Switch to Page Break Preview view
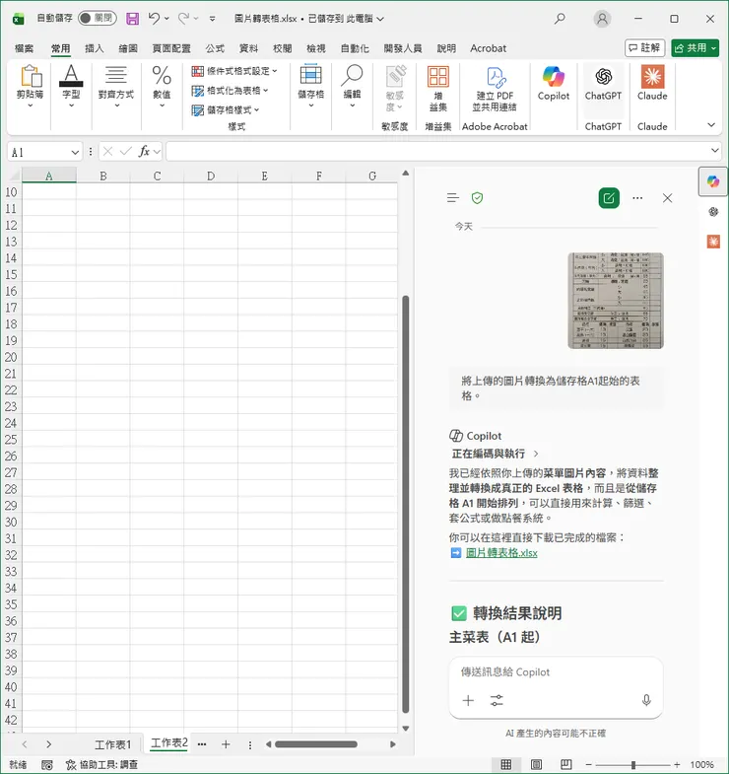This screenshot has width=729, height=774. [565, 764]
